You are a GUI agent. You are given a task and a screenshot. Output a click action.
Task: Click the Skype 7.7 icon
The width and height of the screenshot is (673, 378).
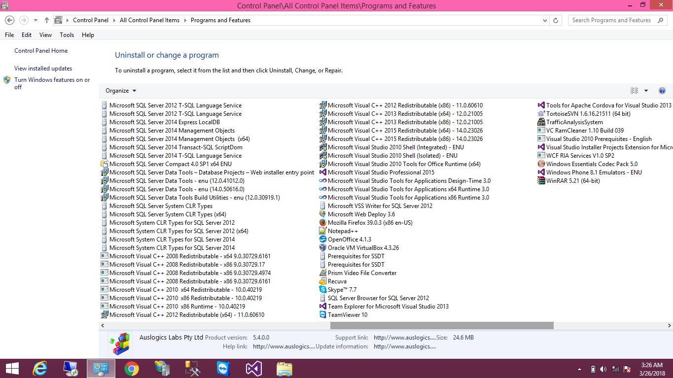[323, 290]
